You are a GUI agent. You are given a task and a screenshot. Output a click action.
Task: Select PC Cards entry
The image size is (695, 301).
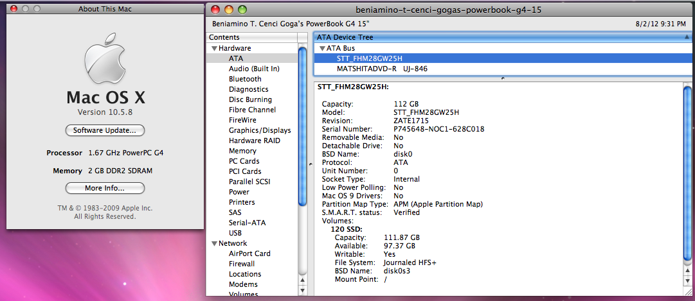click(244, 161)
